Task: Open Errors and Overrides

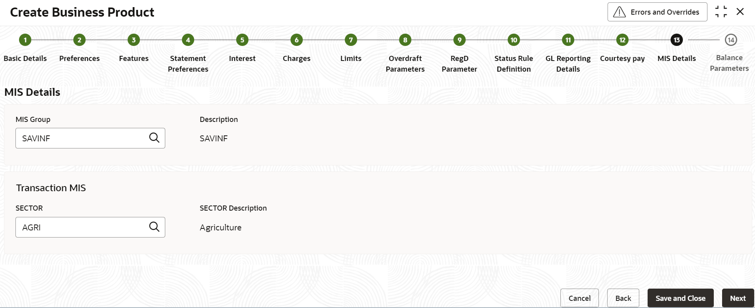Action: (x=657, y=12)
